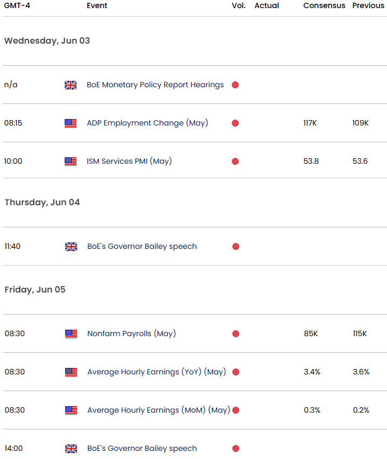
Task: Click the UK flag for the 14:00 Bailey speech
Action: point(71,449)
